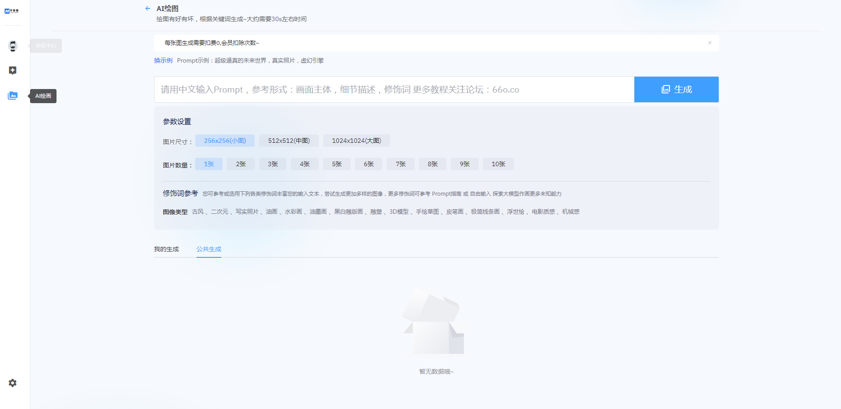The height and width of the screenshot is (409, 841).
Task: Switch to the 我的生成 tab
Action: (x=166, y=249)
